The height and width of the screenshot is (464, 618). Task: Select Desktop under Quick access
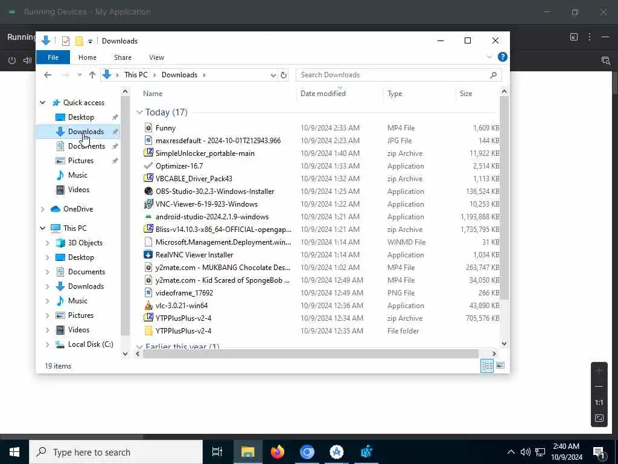pos(81,117)
